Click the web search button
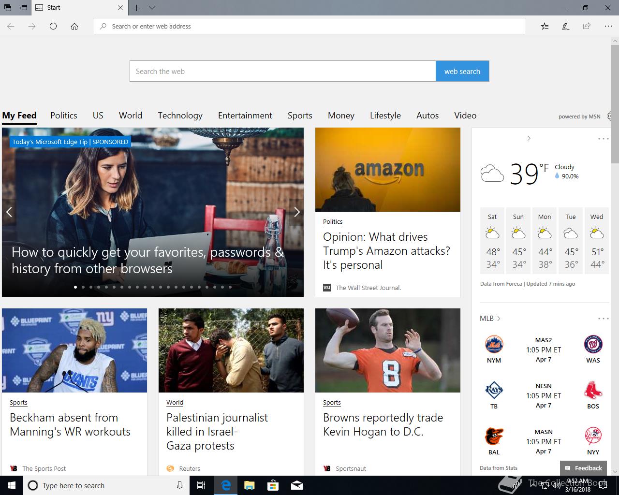 [462, 71]
